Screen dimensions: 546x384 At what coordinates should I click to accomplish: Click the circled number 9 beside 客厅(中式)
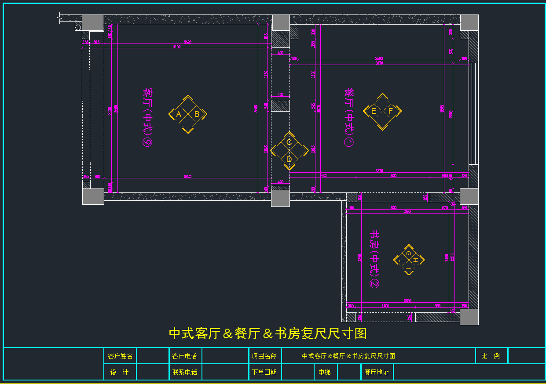click(x=147, y=142)
